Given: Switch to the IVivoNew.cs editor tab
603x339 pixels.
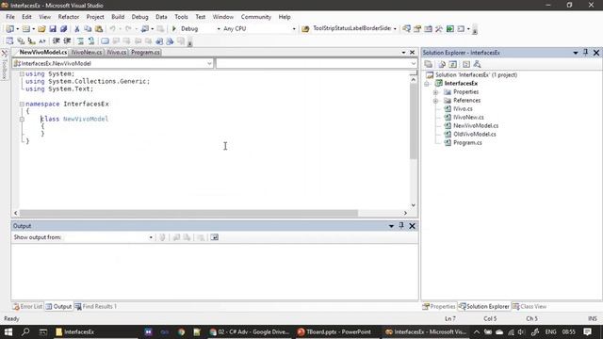Looking at the screenshot, I should [x=87, y=53].
